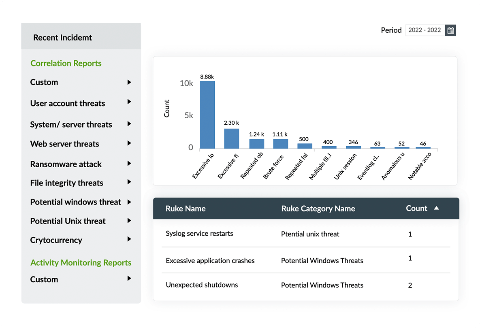Select the Syslog service restarts row
The image size is (480, 328).
[x=199, y=234]
